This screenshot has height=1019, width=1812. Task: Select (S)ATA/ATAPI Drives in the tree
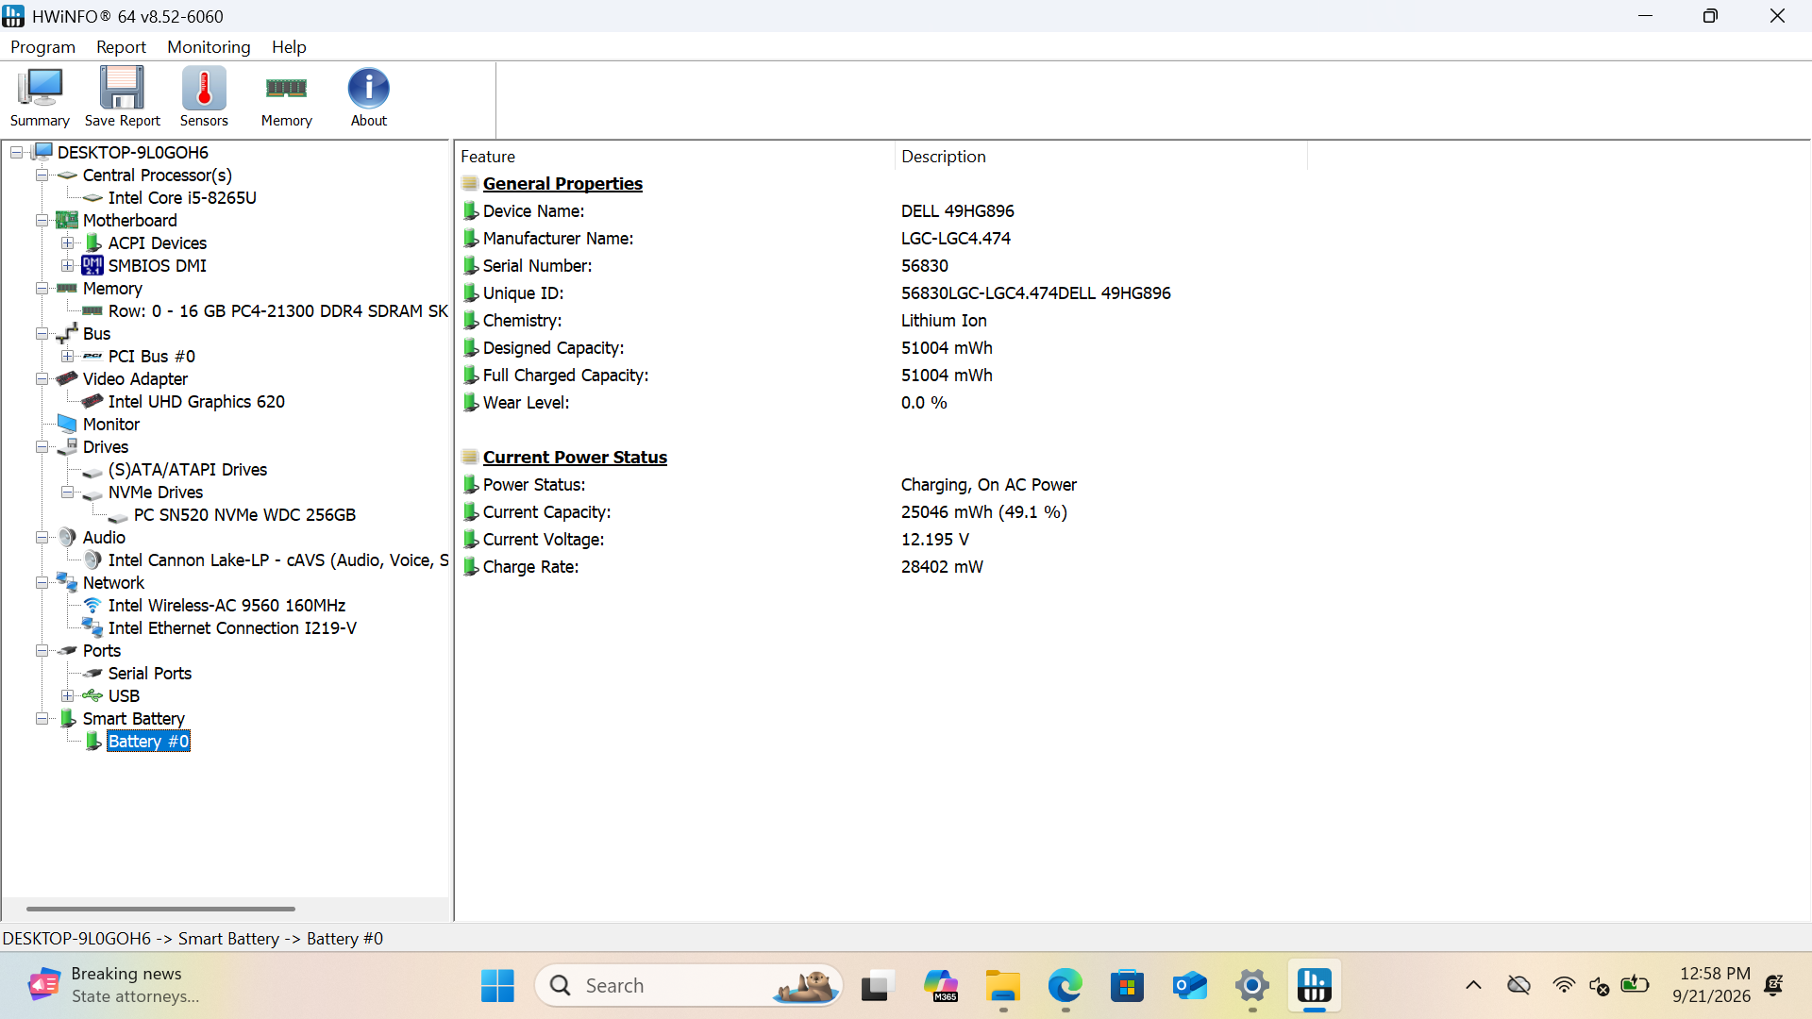[187, 470]
